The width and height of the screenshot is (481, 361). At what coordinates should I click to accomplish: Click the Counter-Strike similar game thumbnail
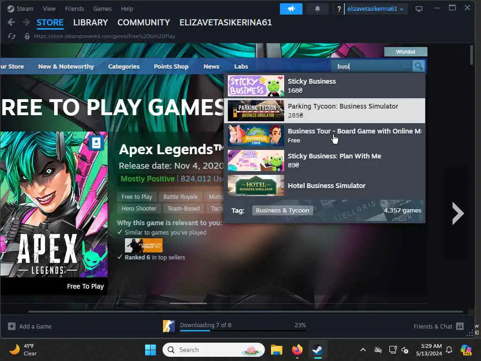tap(144, 245)
